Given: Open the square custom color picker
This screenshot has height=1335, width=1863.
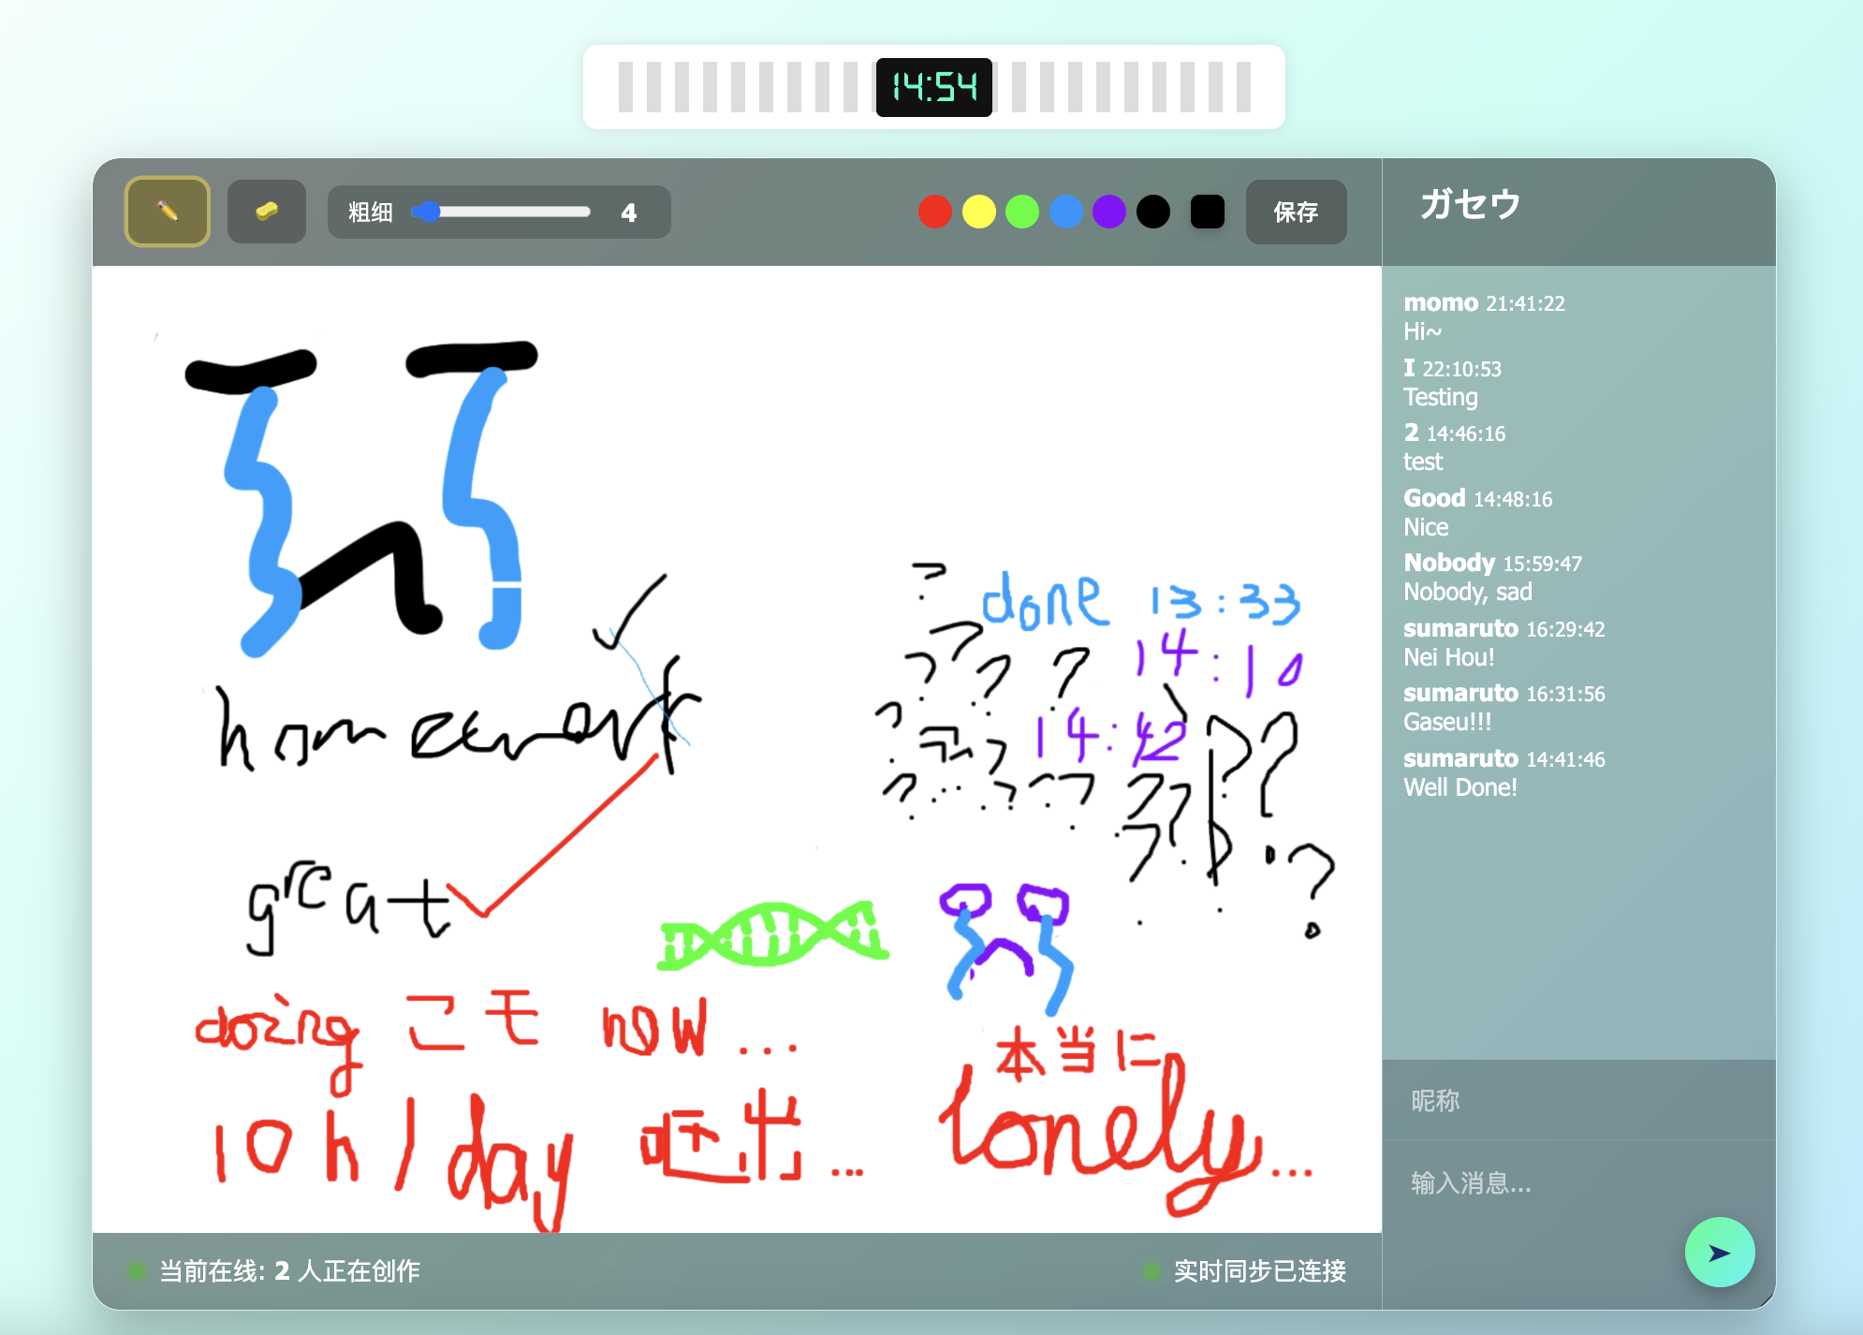Looking at the screenshot, I should point(1207,212).
